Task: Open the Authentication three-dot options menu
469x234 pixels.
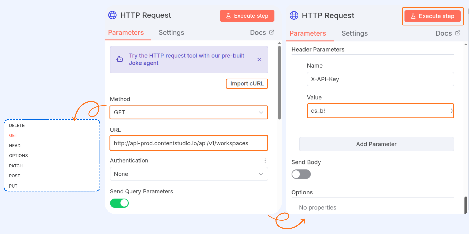Action: 265,161
